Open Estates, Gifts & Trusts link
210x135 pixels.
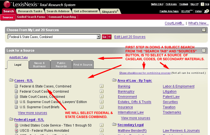click(x=135, y=102)
